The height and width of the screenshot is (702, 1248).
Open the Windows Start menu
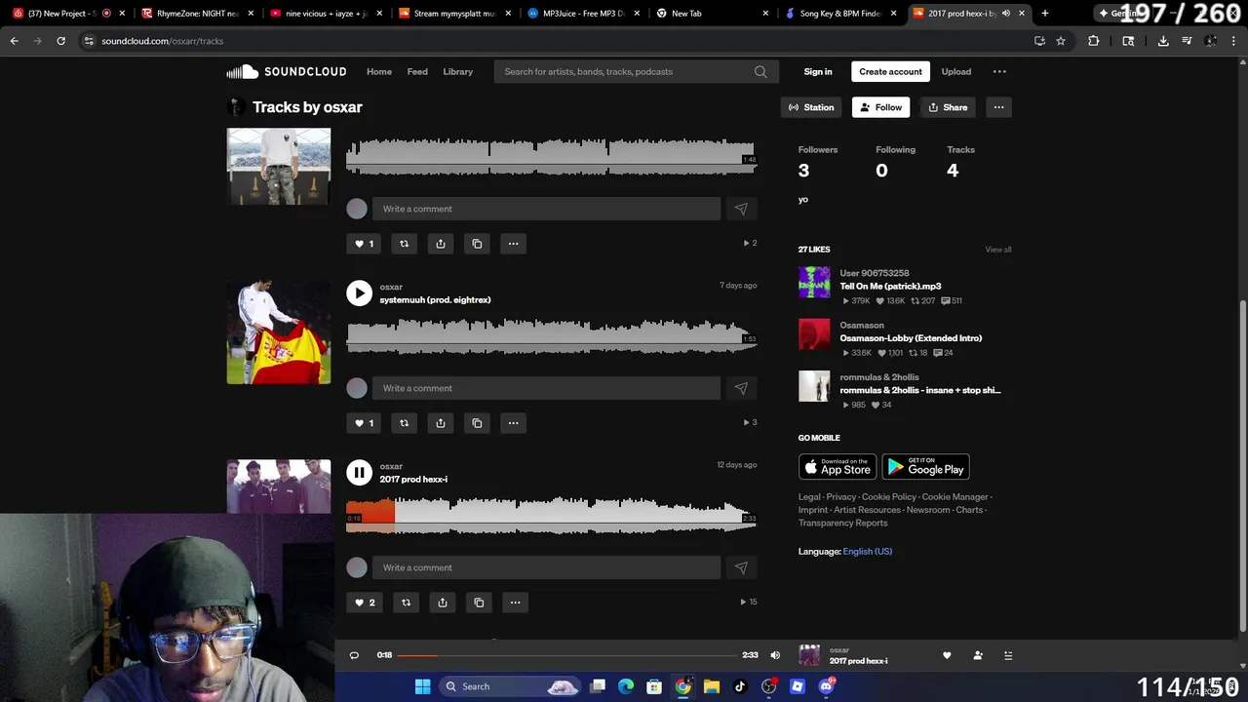pos(422,686)
